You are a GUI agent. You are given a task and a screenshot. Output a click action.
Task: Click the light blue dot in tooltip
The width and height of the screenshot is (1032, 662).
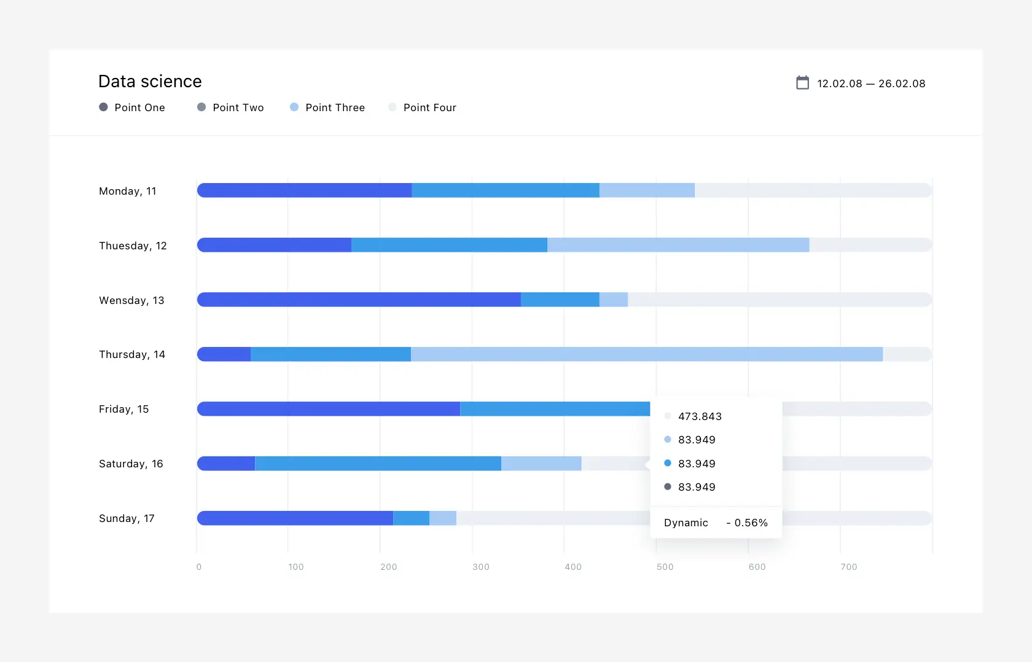click(x=668, y=440)
